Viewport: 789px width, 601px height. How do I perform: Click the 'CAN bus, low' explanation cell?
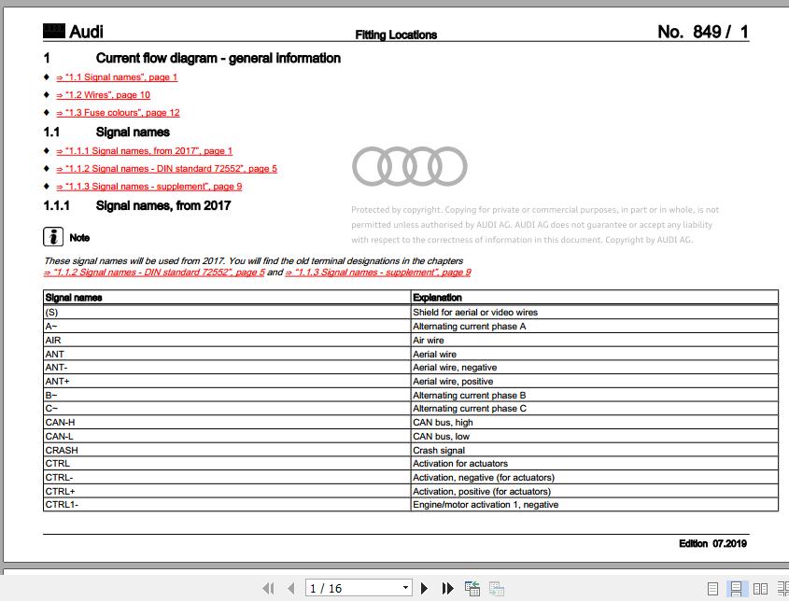point(595,436)
